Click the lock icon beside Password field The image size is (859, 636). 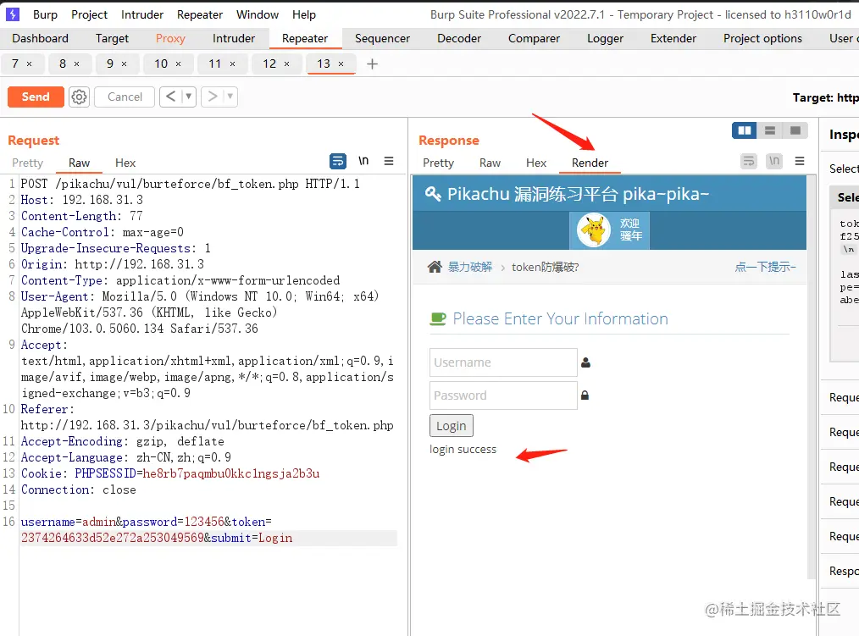click(585, 395)
